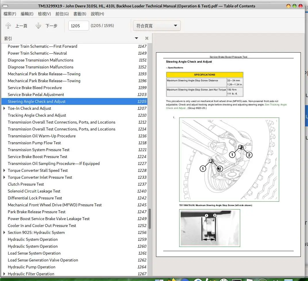Select Load Sense Generation Valve Operation entry
This screenshot has width=308, height=281.
pos(74,260)
